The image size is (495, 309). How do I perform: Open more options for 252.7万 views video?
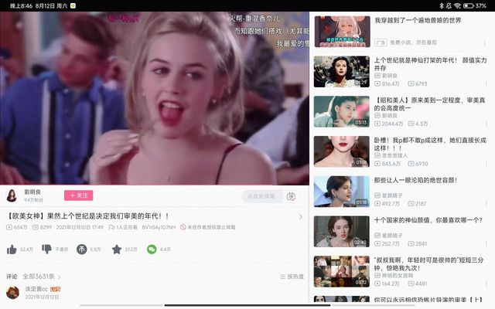486,244
